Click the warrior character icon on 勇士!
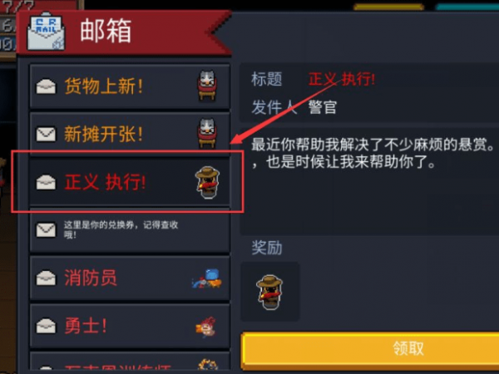Image resolution: width=499 pixels, height=374 pixels. [206, 327]
